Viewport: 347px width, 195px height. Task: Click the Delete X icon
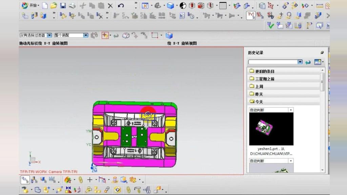point(110,5)
